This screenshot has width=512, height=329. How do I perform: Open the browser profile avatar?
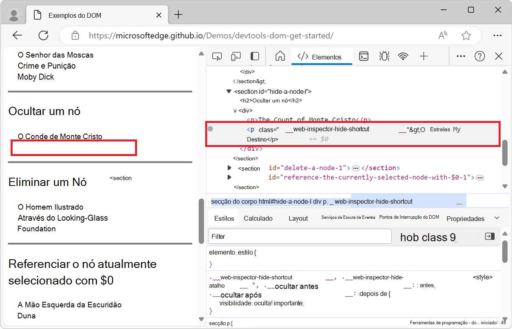(x=14, y=15)
